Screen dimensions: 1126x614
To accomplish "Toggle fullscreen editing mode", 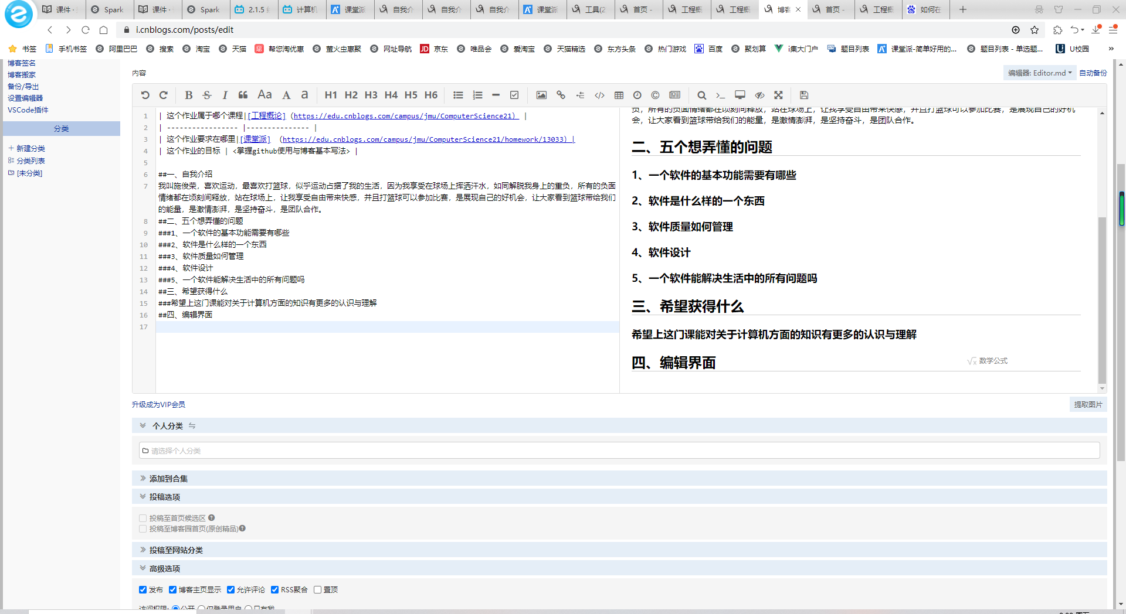I will (778, 95).
